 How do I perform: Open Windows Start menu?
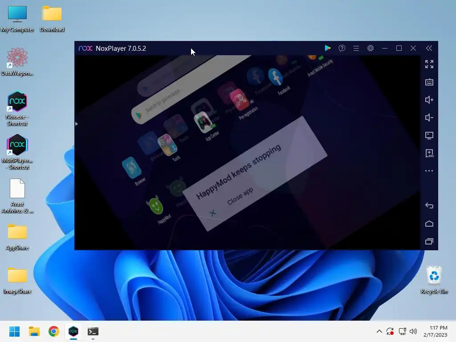pos(15,331)
